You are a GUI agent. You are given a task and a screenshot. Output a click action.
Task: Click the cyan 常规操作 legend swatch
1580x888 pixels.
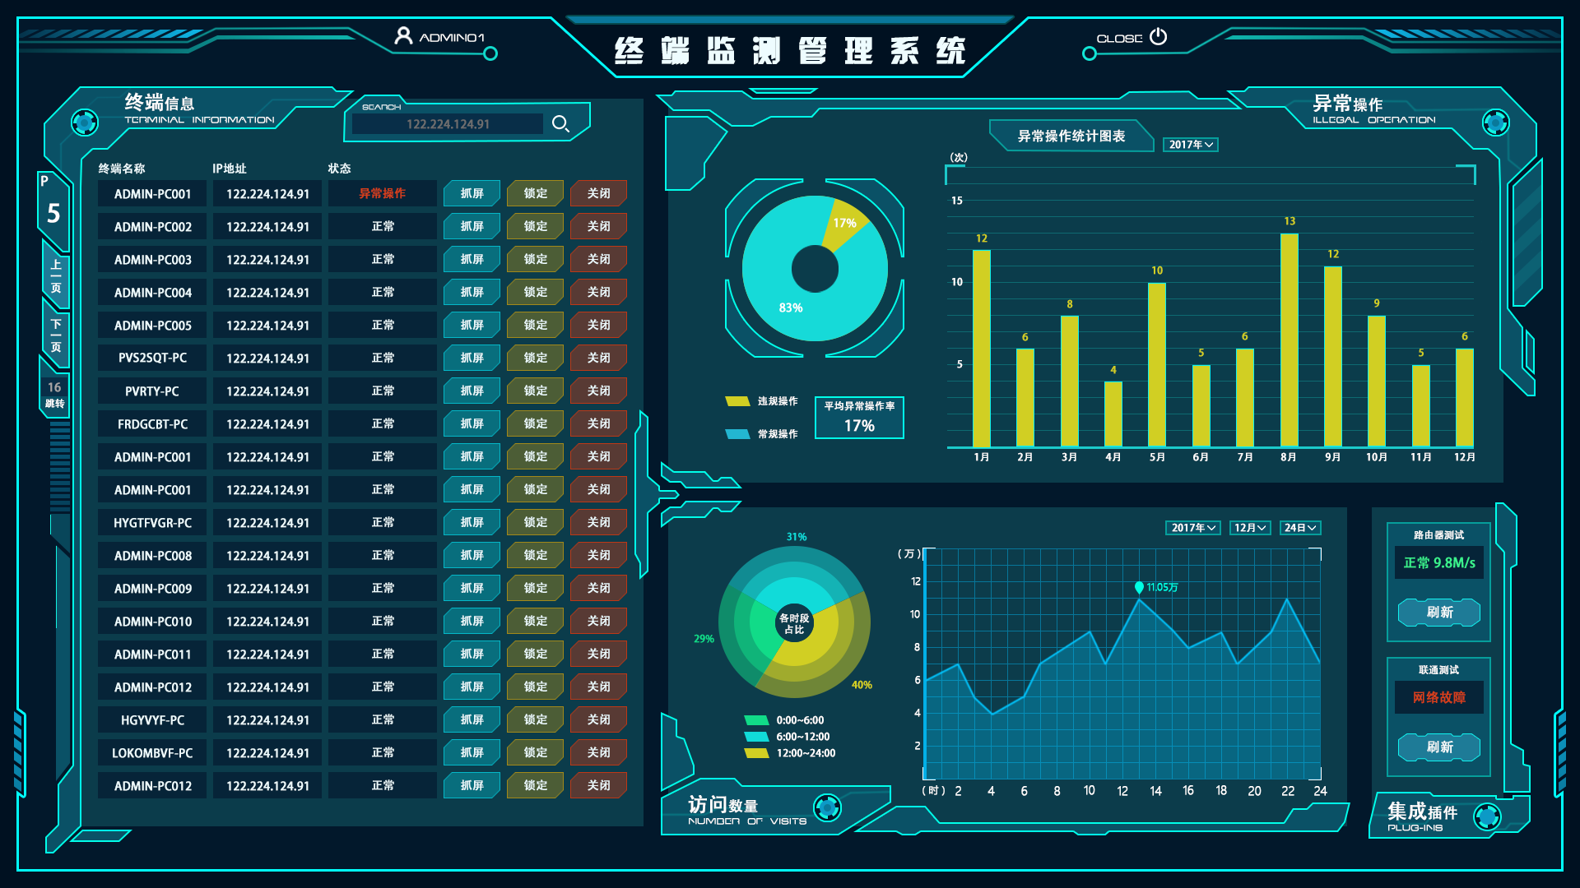click(737, 434)
